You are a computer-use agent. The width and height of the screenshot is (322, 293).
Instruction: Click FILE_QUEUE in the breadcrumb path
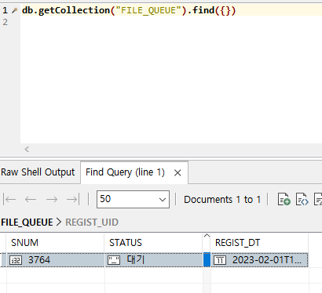pyautogui.click(x=27, y=222)
